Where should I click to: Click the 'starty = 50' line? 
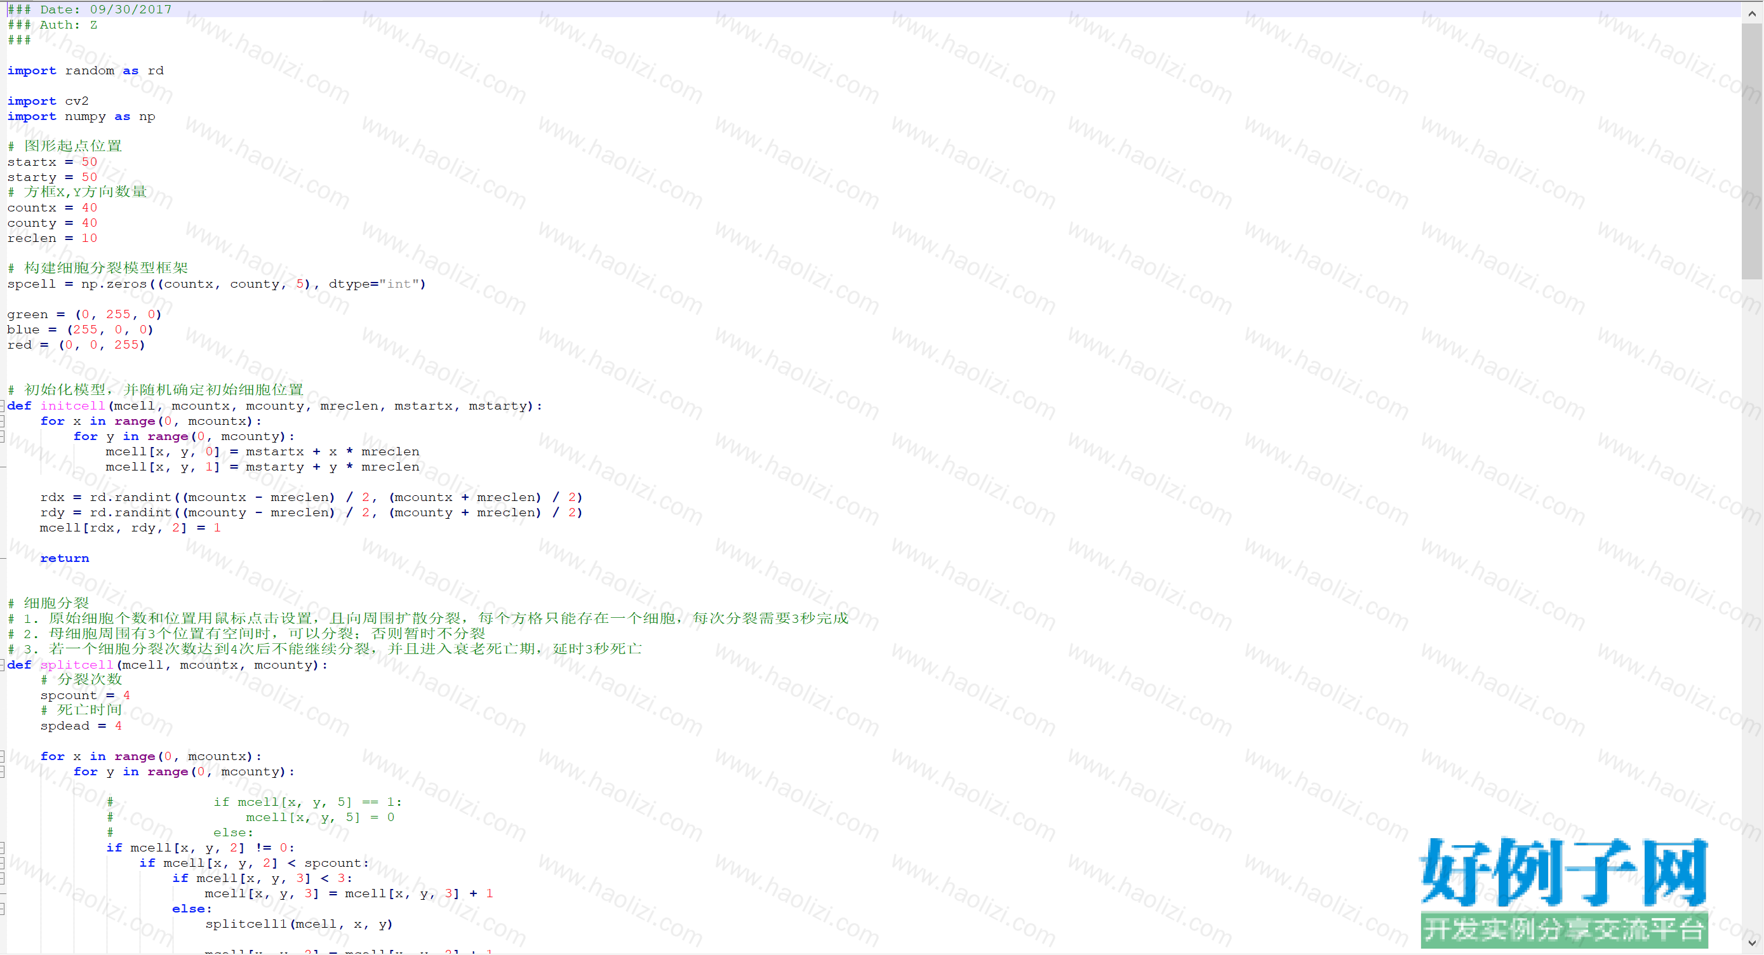click(52, 177)
